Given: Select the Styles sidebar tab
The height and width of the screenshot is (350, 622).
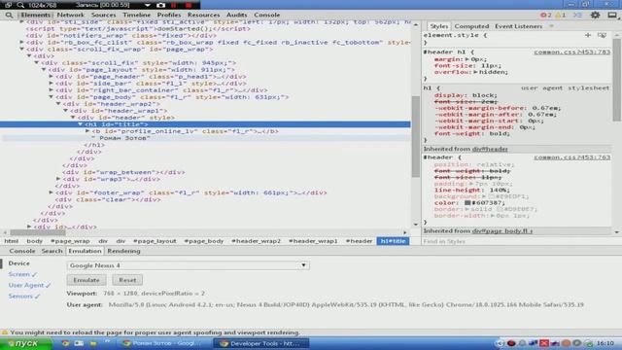Looking at the screenshot, I should tap(439, 26).
